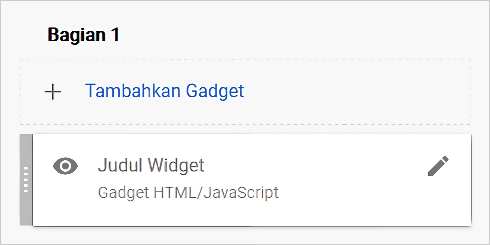Open the HTML/JavaScript gadget editor pencil
The image size is (490, 245).
(438, 166)
